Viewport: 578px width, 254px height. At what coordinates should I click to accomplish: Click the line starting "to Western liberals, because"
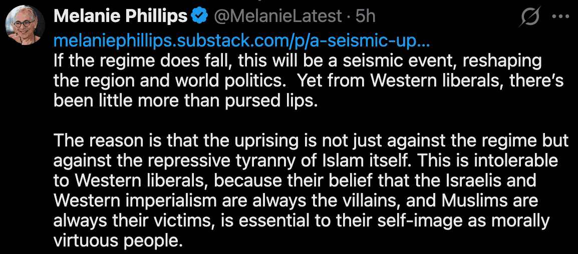295,179
